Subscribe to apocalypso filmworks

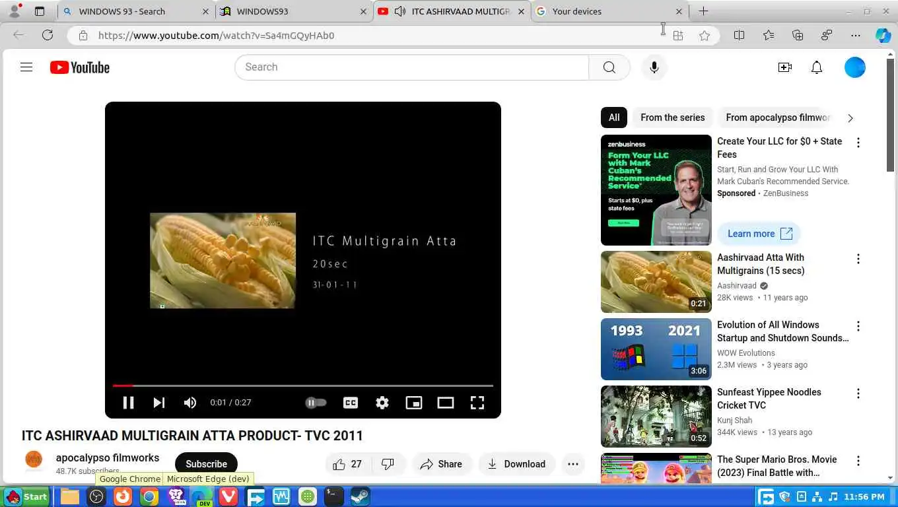point(206,464)
